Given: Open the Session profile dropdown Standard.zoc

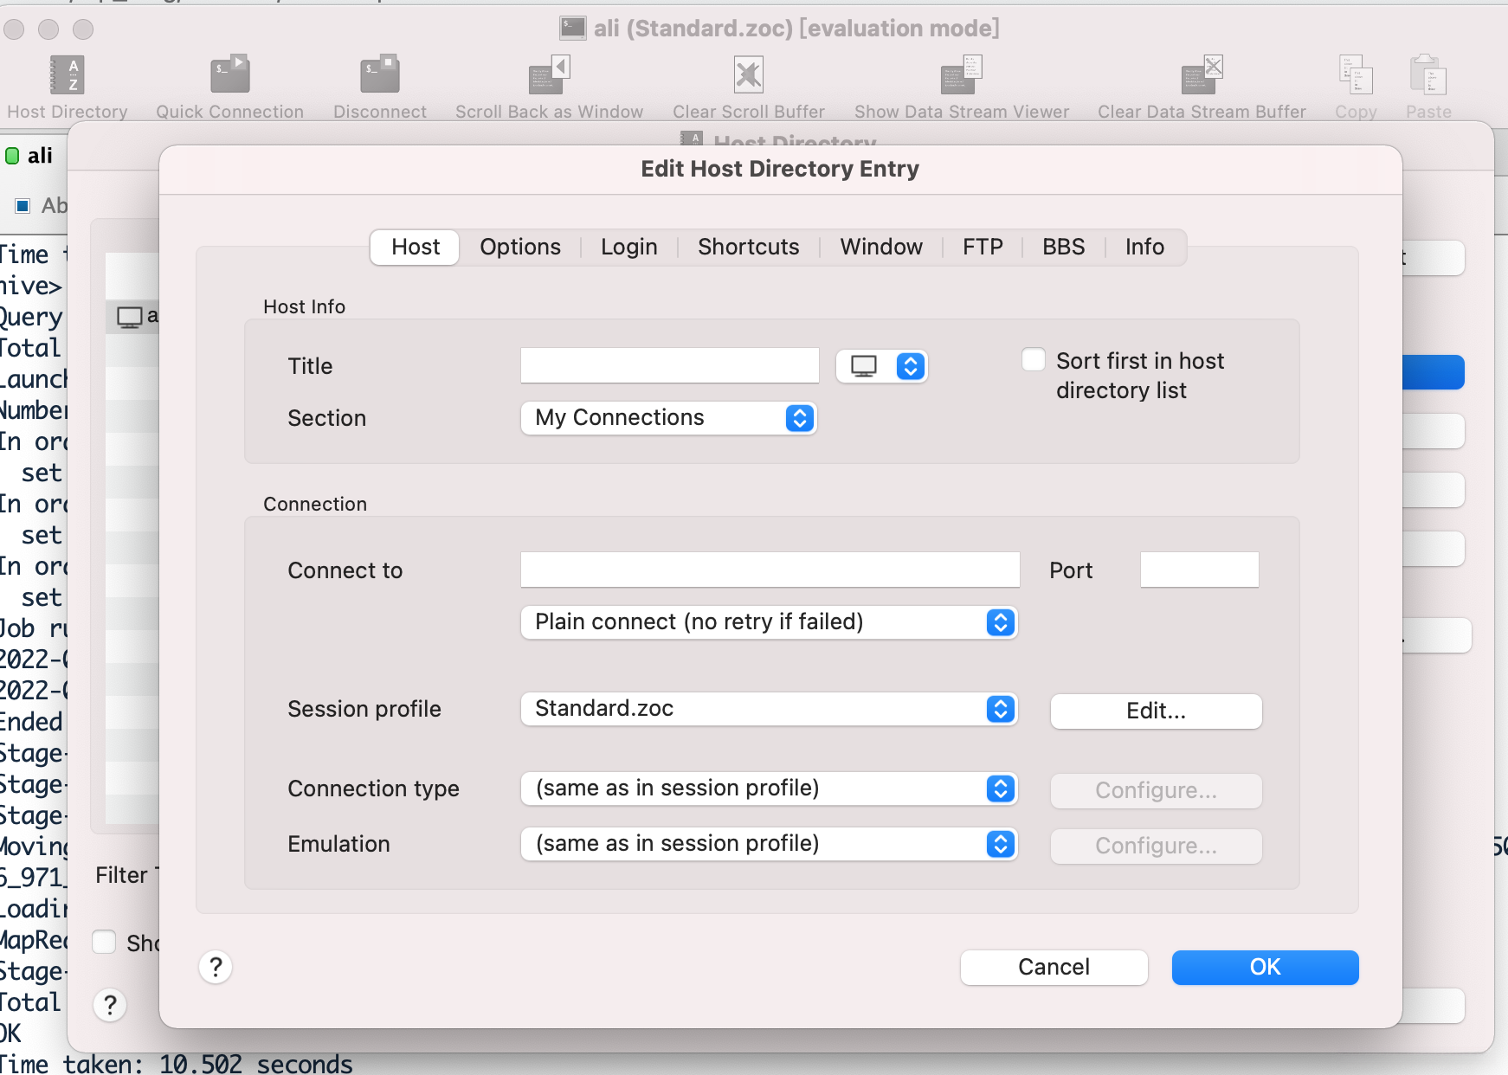Looking at the screenshot, I should click(x=769, y=709).
